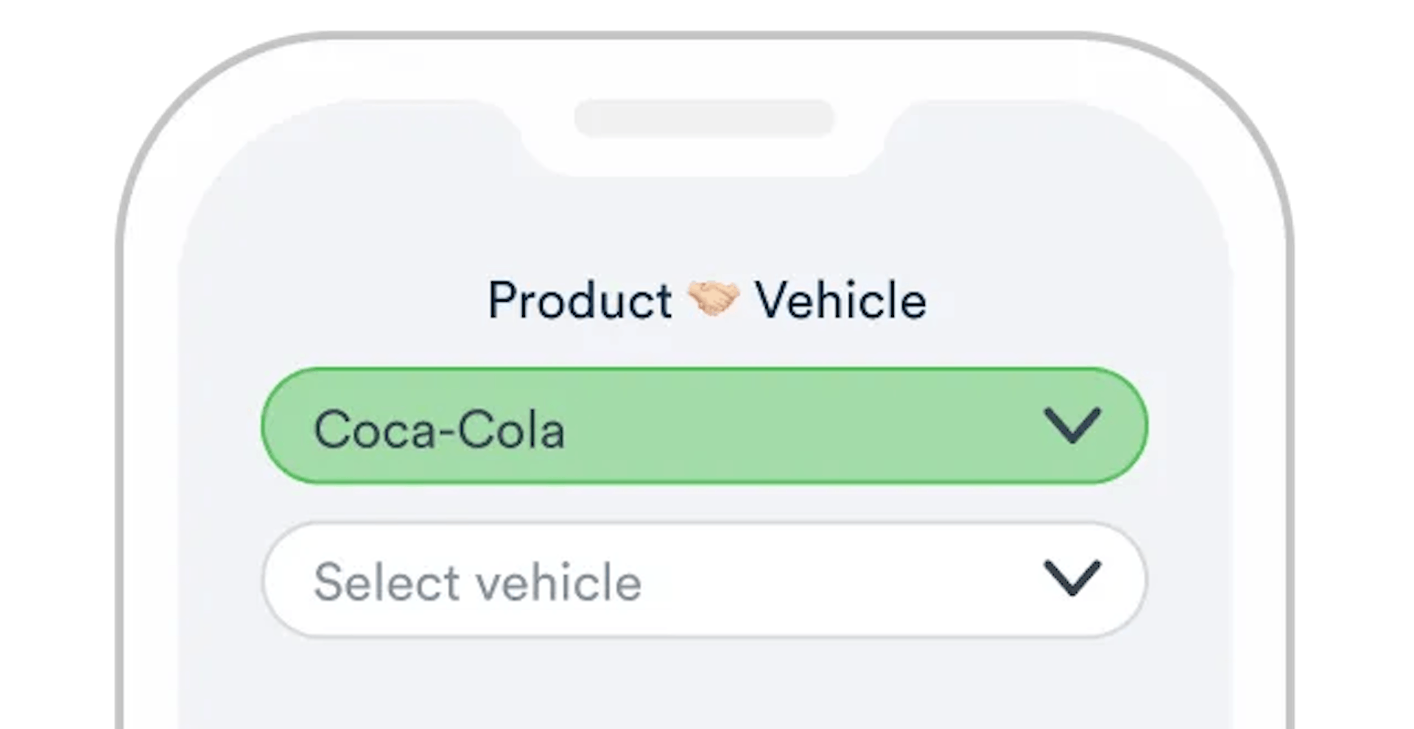
Task: Click the chevron arrow beside Select vehicle
Action: pos(1072,578)
